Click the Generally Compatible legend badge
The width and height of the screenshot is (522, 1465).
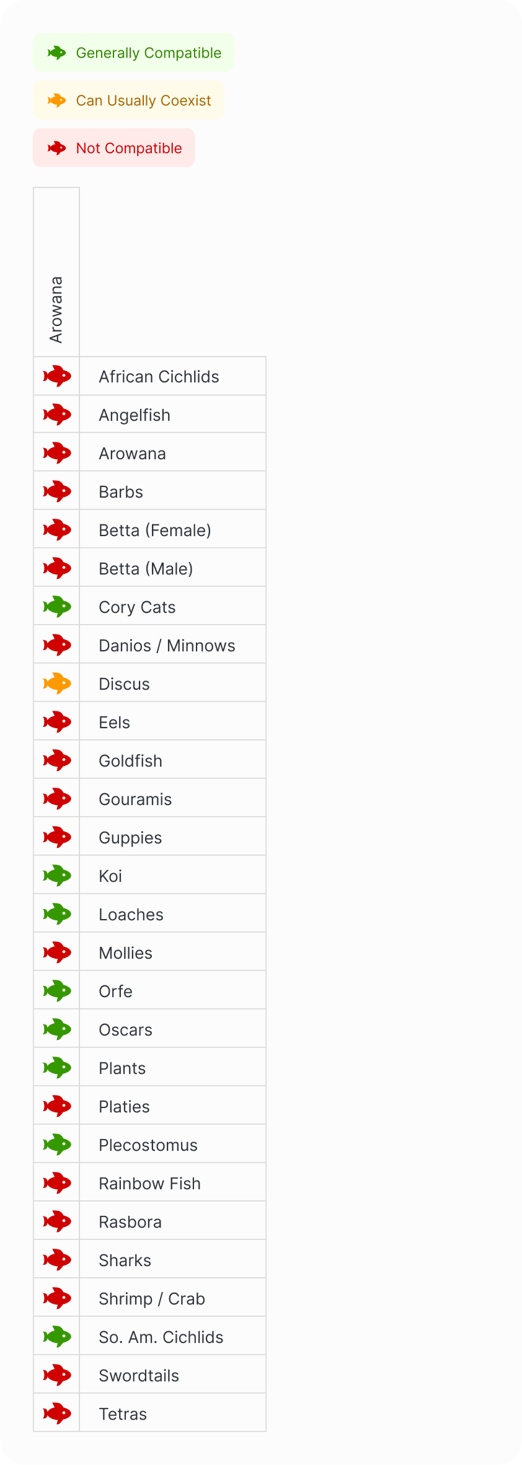133,53
